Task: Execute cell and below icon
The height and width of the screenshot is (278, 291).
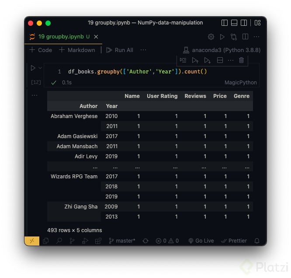Action: pos(207,60)
